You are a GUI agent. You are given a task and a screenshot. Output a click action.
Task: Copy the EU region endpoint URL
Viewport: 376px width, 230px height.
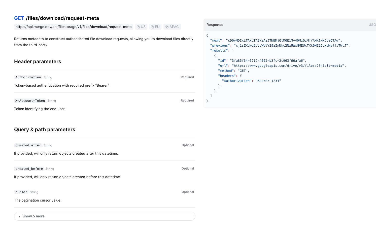[x=155, y=27]
